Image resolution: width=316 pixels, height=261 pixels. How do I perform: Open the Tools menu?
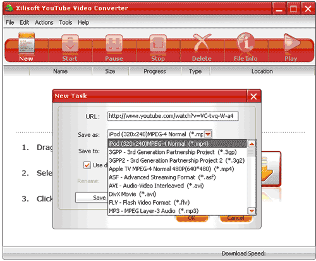[66, 22]
